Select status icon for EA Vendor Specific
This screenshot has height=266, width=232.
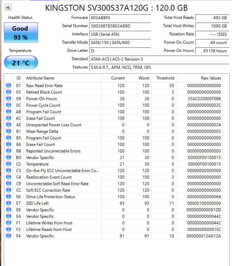coord(9,216)
